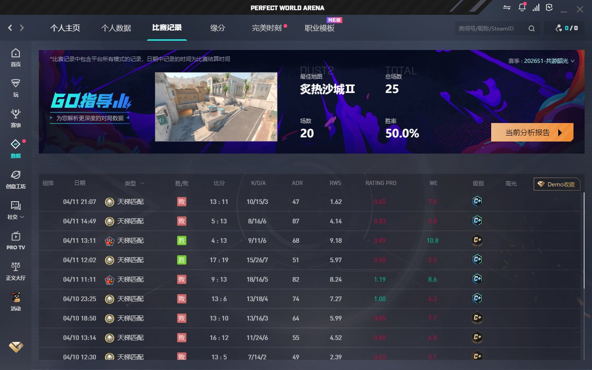The height and width of the screenshot is (370, 592).
Task: Click the search magnifier icon
Action: pyautogui.click(x=531, y=29)
